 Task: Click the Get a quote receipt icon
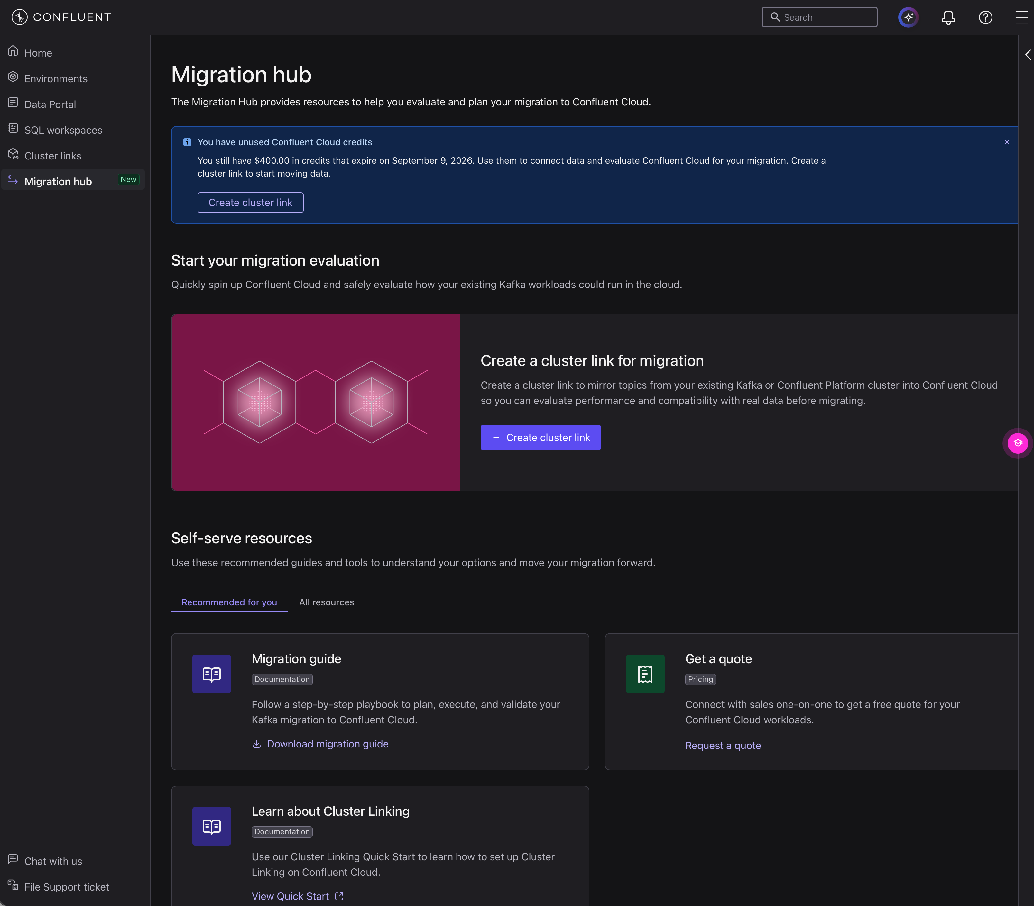point(645,674)
